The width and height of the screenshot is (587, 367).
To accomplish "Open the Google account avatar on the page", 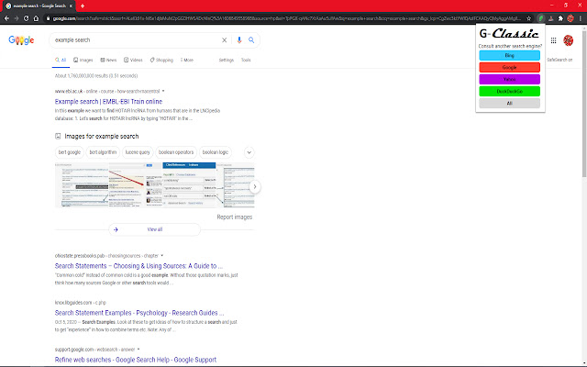I will [x=569, y=40].
